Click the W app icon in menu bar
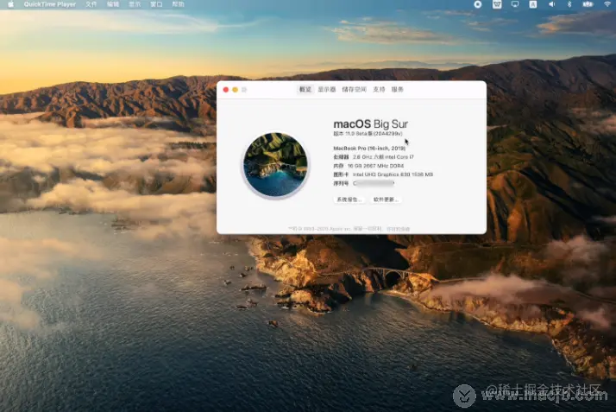616x412 pixels. pos(497,4)
